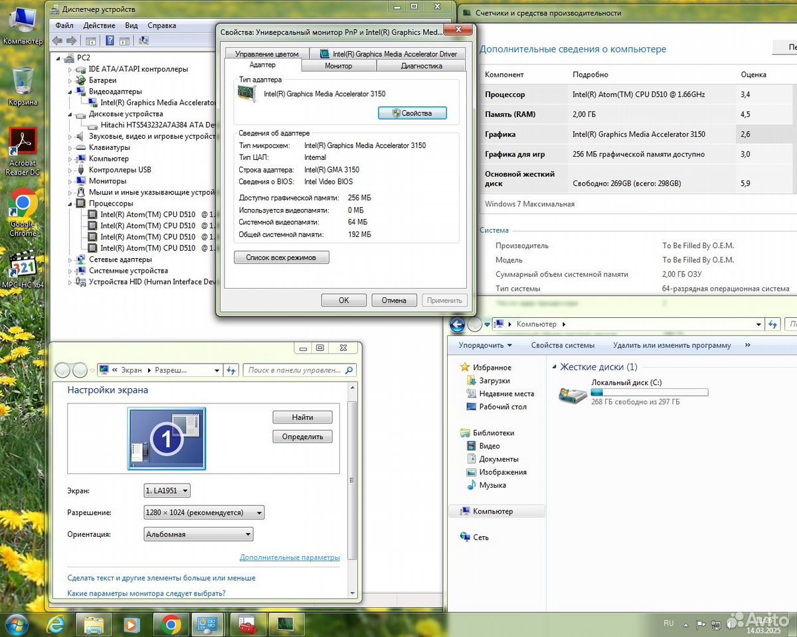This screenshot has width=797, height=637.
Task: Open the Start menu orb
Action: pyautogui.click(x=16, y=624)
